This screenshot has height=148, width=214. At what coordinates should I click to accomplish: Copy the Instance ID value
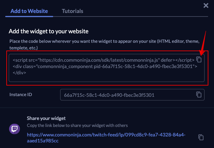199,95
